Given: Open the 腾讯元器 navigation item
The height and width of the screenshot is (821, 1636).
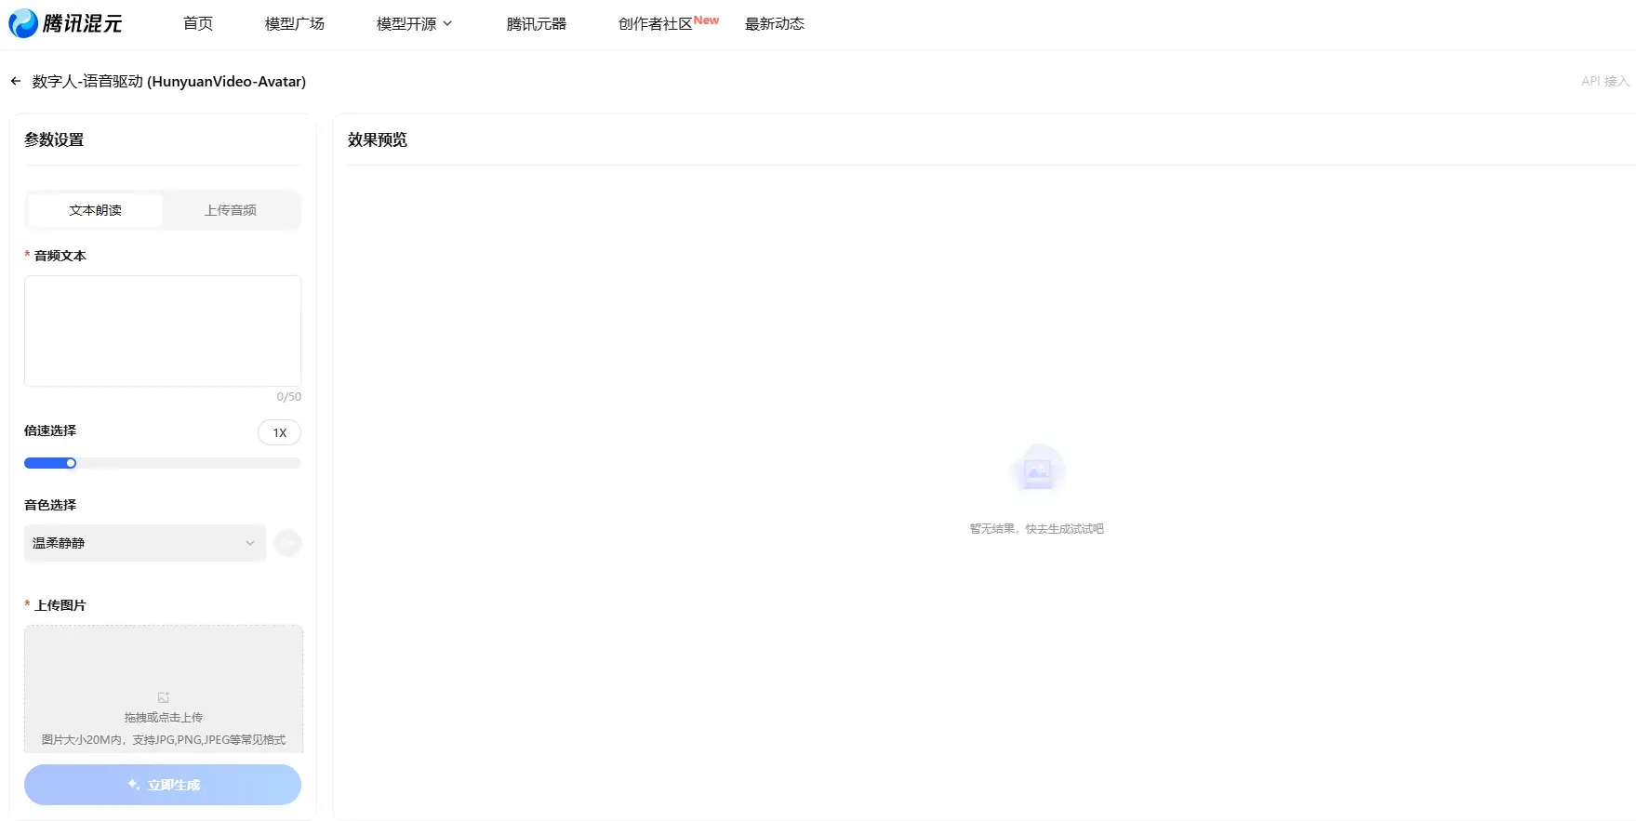Looking at the screenshot, I should pyautogui.click(x=536, y=24).
